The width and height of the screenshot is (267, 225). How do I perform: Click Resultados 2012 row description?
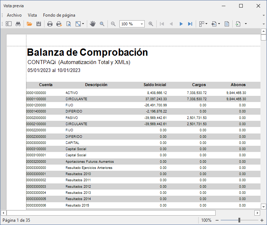click(78, 187)
